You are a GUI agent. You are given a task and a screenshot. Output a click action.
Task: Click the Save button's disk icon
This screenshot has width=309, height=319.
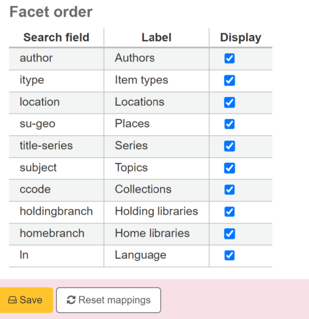[x=12, y=300]
